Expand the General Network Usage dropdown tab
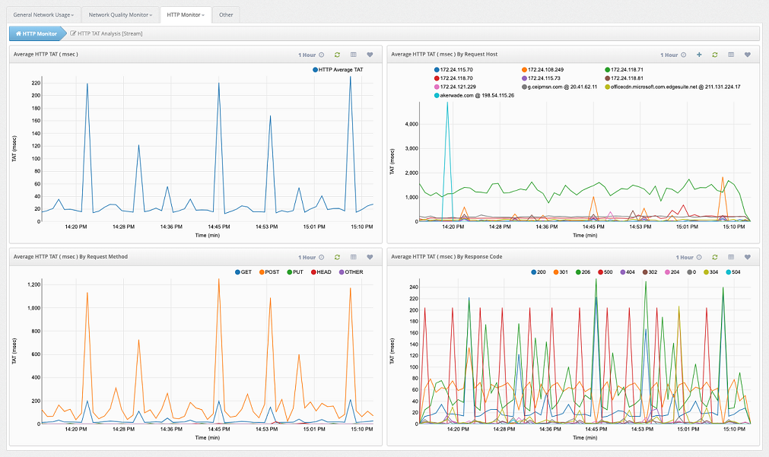Screen dimensions: 769x457 tap(43, 14)
